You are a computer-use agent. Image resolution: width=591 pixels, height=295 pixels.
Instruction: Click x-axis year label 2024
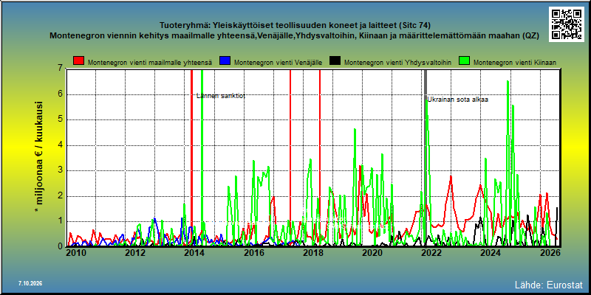click(x=491, y=253)
